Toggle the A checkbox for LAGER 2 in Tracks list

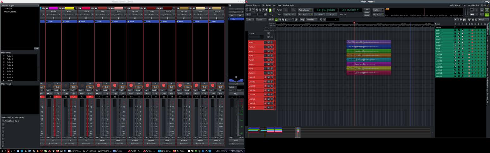[462, 58]
